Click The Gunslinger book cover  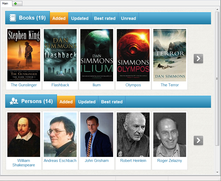[24, 55]
